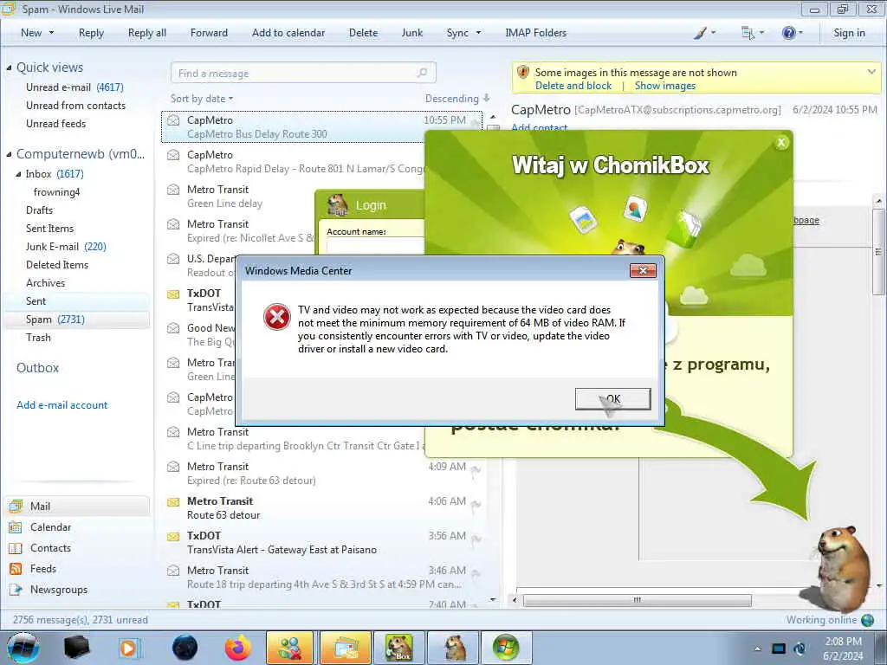Click Forward in the toolbar
The height and width of the screenshot is (665, 887).
(209, 33)
